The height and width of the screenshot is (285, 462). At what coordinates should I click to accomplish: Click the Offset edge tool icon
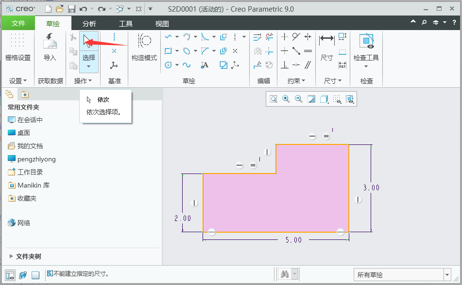223,37
